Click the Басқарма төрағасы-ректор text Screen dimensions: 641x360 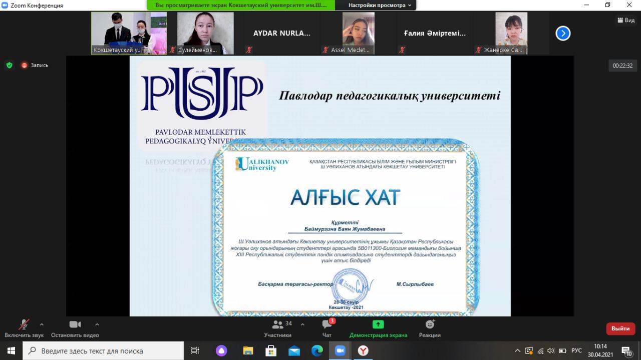295,284
